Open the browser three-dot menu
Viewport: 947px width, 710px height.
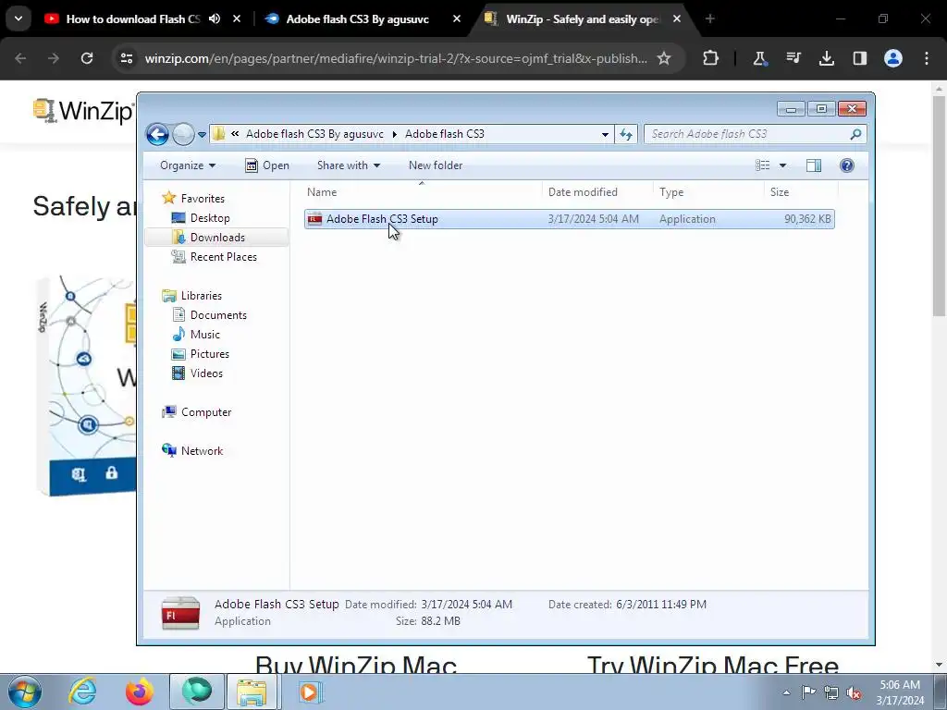pos(926,58)
